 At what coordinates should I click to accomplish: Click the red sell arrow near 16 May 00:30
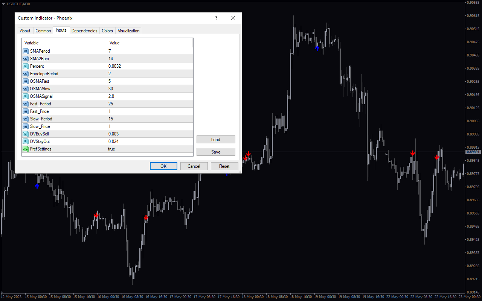coord(96,215)
